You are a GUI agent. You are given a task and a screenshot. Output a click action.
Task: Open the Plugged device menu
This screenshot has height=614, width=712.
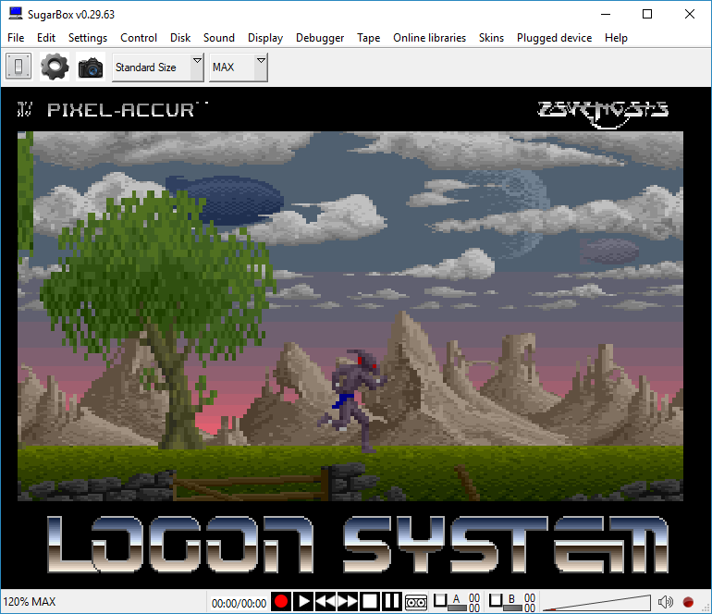pos(554,38)
